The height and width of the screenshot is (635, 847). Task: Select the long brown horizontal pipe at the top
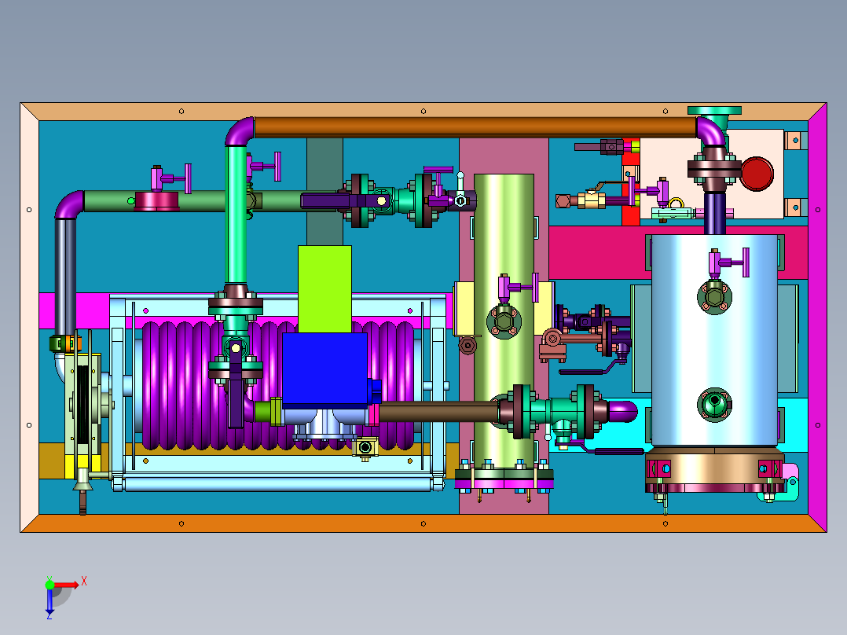tap(475, 127)
